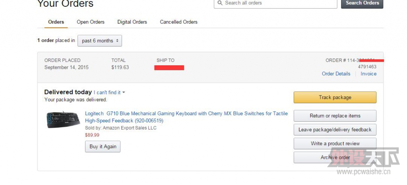Open the Digital Orders tab

(132, 22)
